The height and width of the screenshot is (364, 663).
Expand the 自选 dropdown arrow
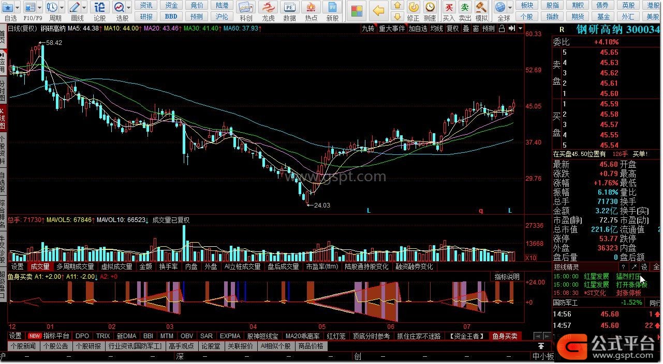18,8
